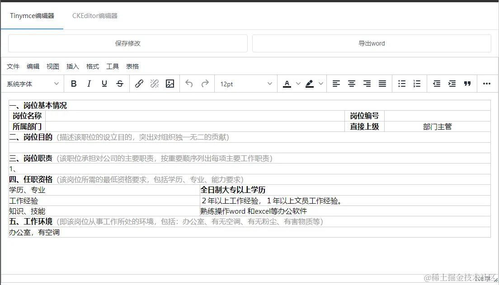499x285 pixels.
Task: Click the insert image icon
Action: pos(170,84)
